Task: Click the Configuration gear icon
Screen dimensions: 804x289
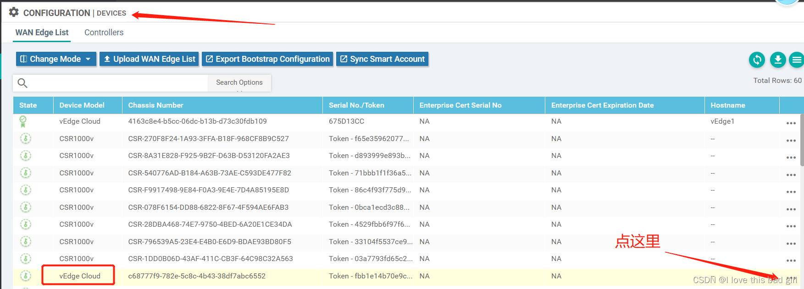Action: point(14,12)
